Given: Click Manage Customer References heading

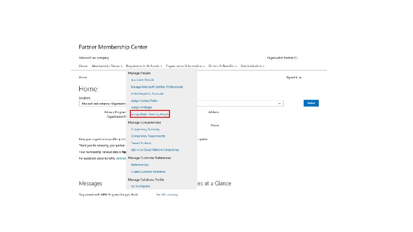Looking at the screenshot, I should click(149, 158).
